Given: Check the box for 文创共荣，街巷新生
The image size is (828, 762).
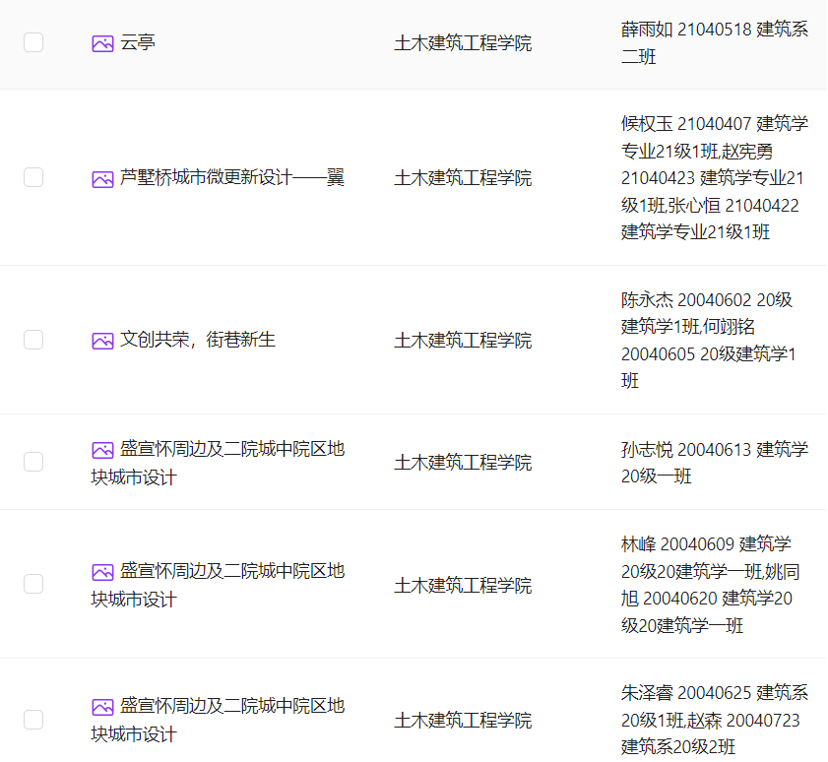Looking at the screenshot, I should (x=33, y=340).
